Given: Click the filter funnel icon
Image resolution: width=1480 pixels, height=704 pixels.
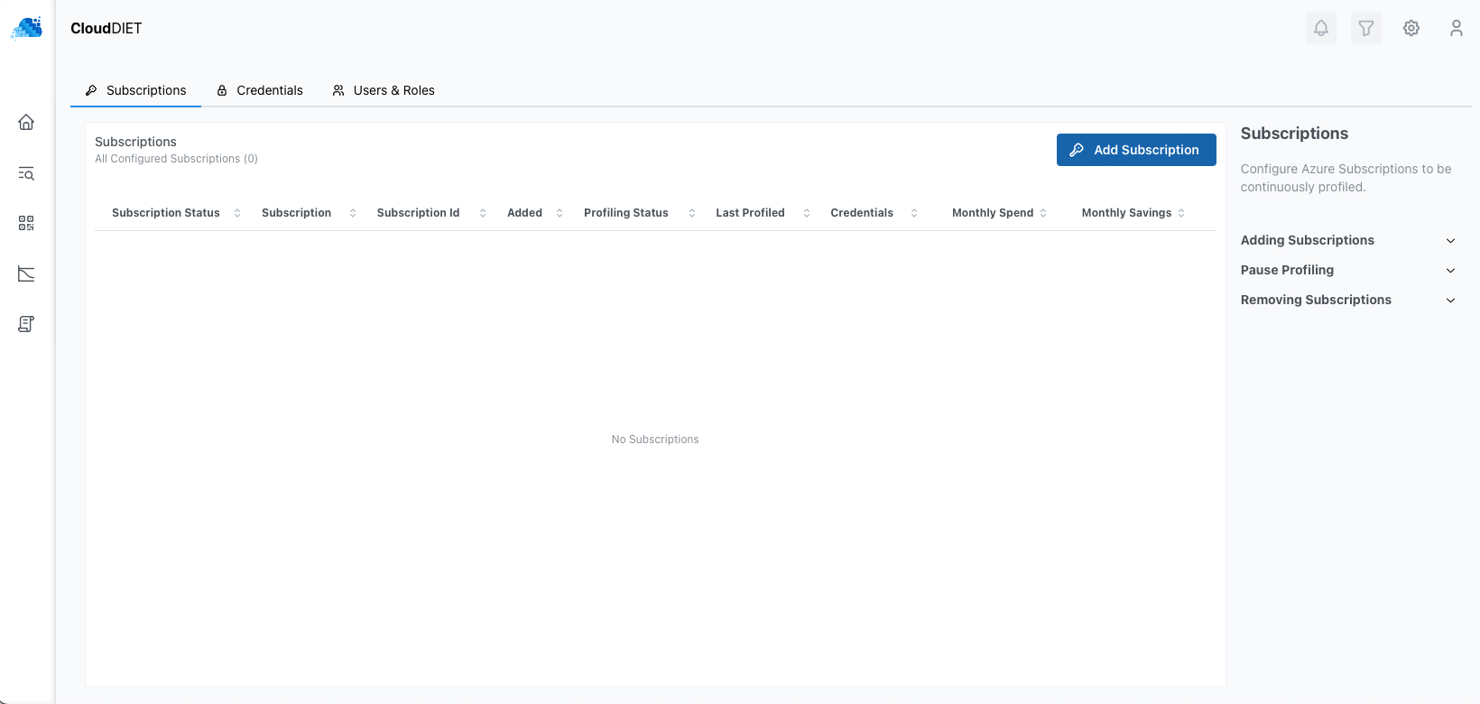Looking at the screenshot, I should point(1365,28).
